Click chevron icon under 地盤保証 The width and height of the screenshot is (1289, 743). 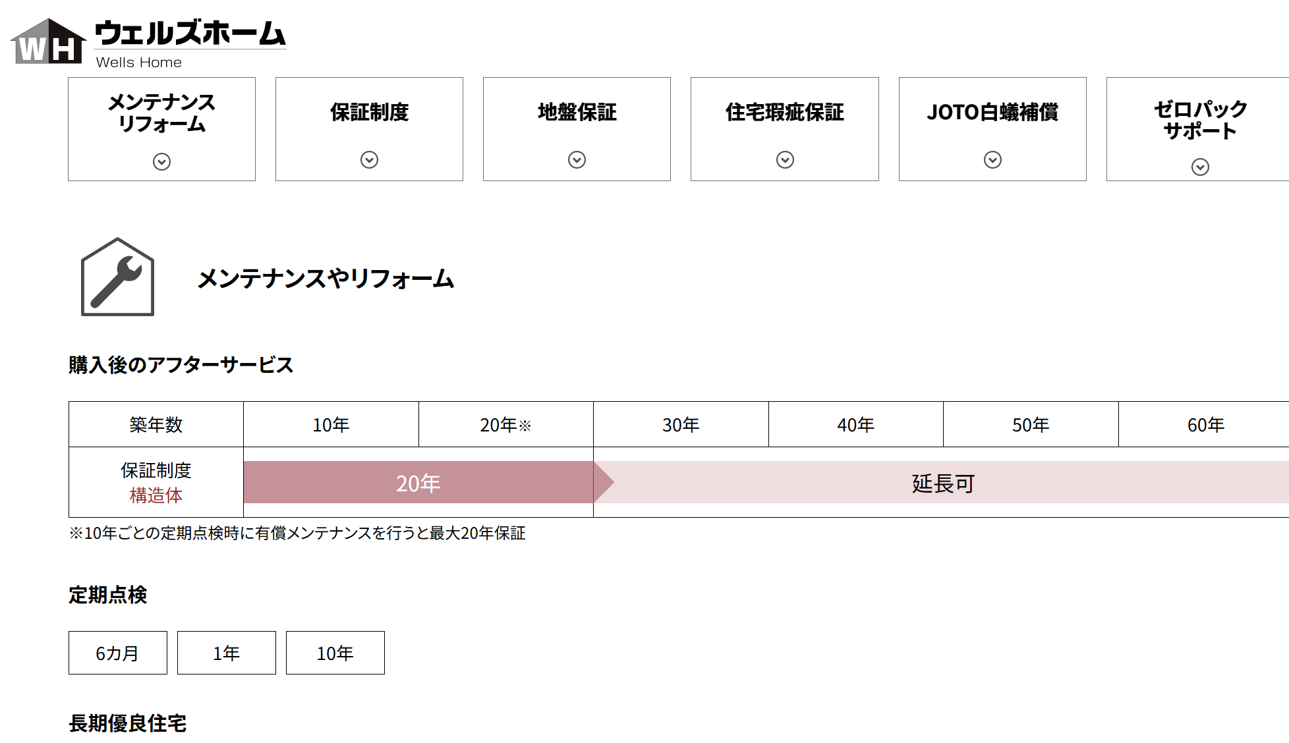coord(577,160)
